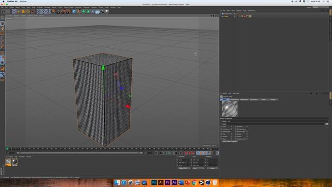Toggle the Alpha channel checkbox
Image resolution: width=332 pixels, height=187 pixels.
(x=247, y=137)
